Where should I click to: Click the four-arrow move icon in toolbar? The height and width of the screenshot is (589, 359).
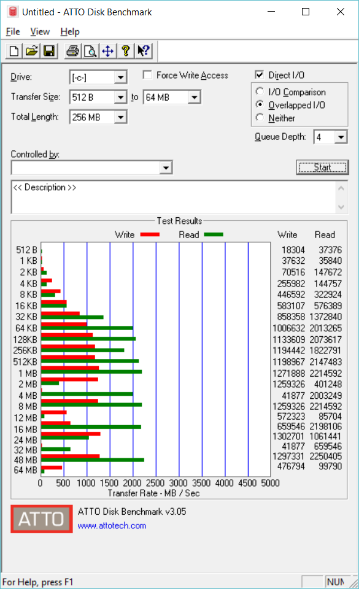pos(108,51)
